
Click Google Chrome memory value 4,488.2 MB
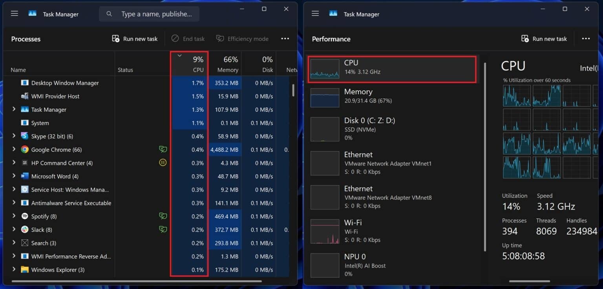(x=224, y=149)
